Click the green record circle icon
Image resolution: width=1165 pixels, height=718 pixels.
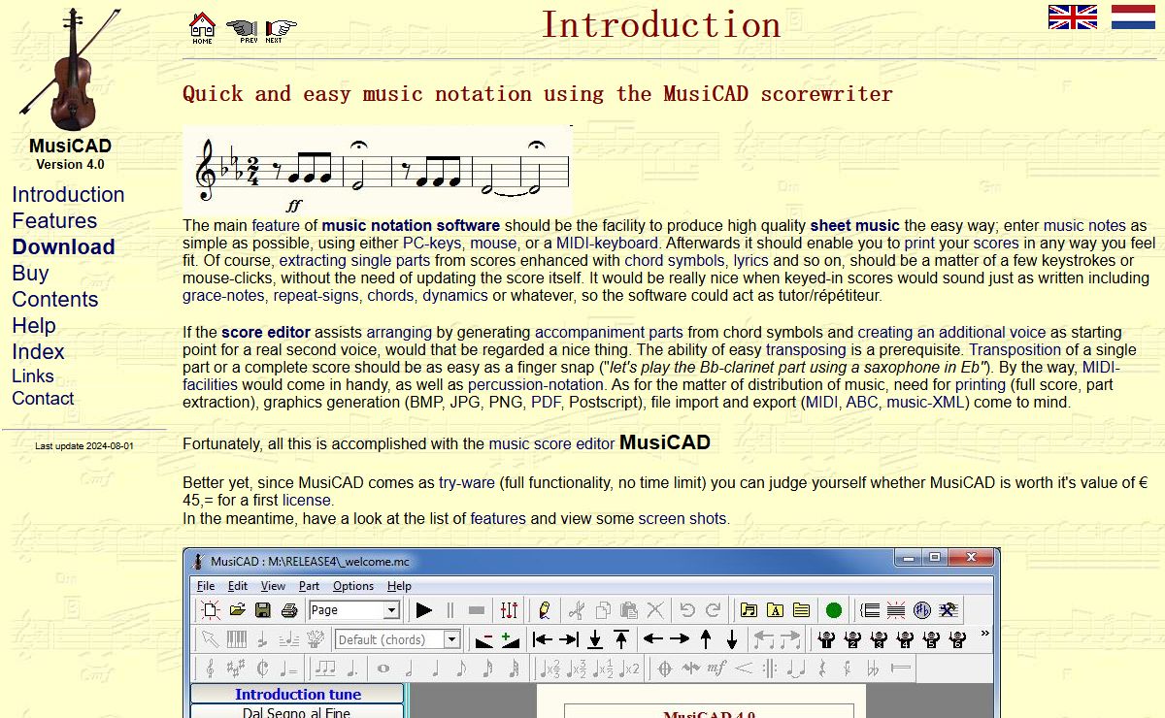pos(834,610)
